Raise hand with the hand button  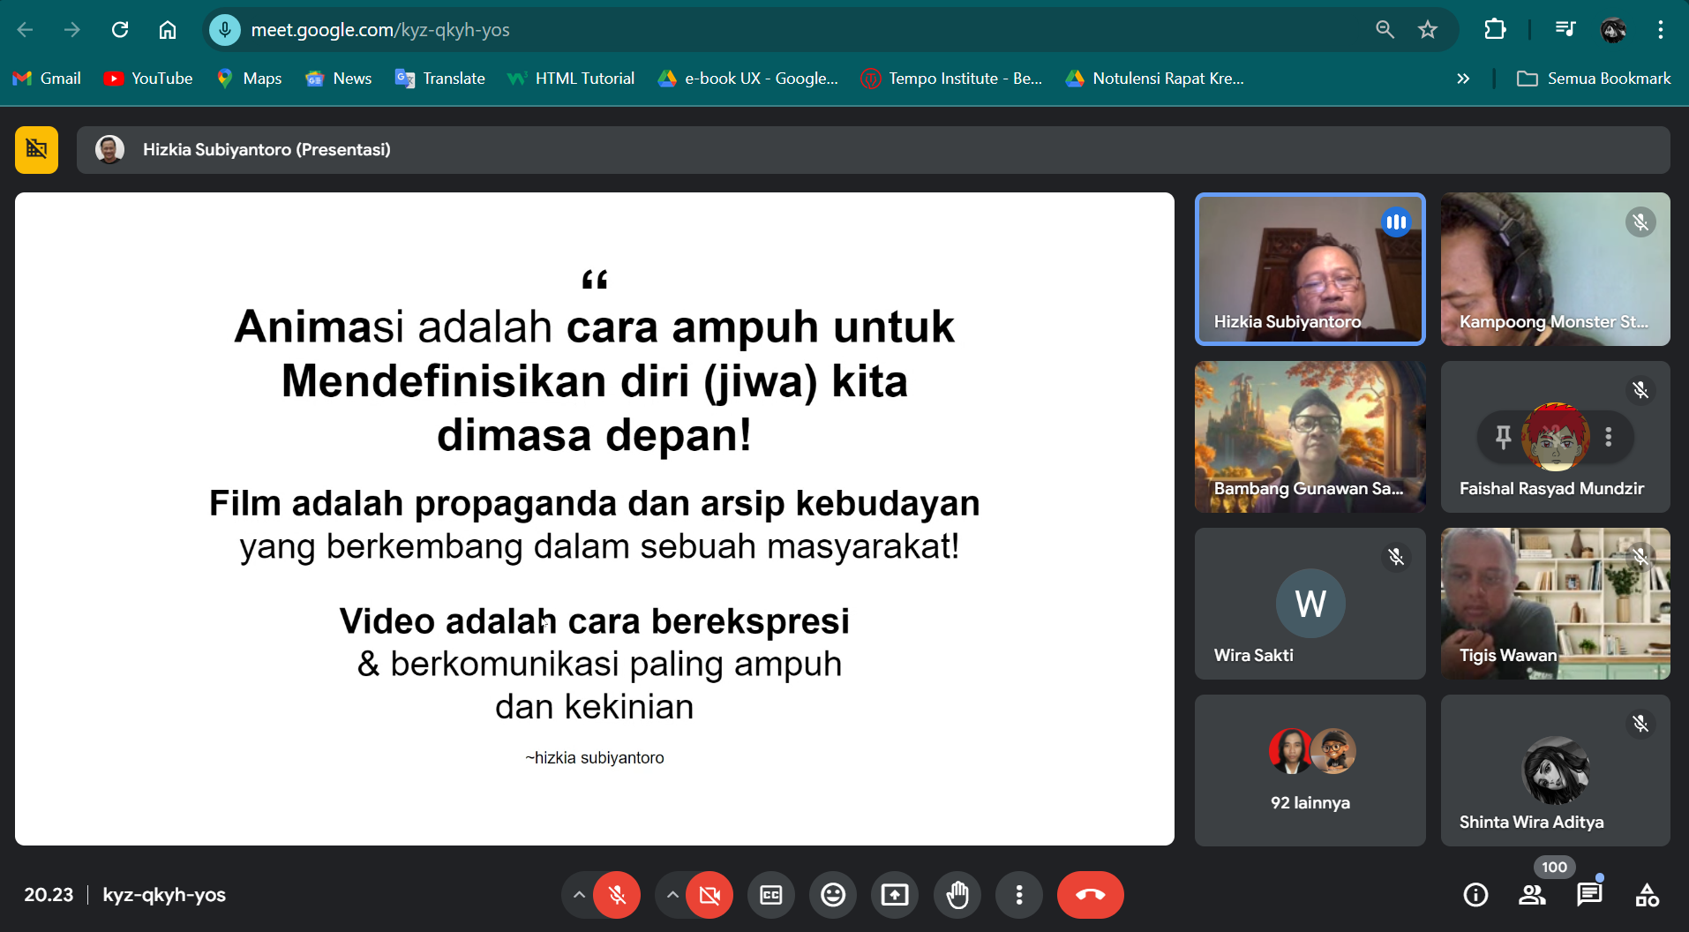coord(957,895)
